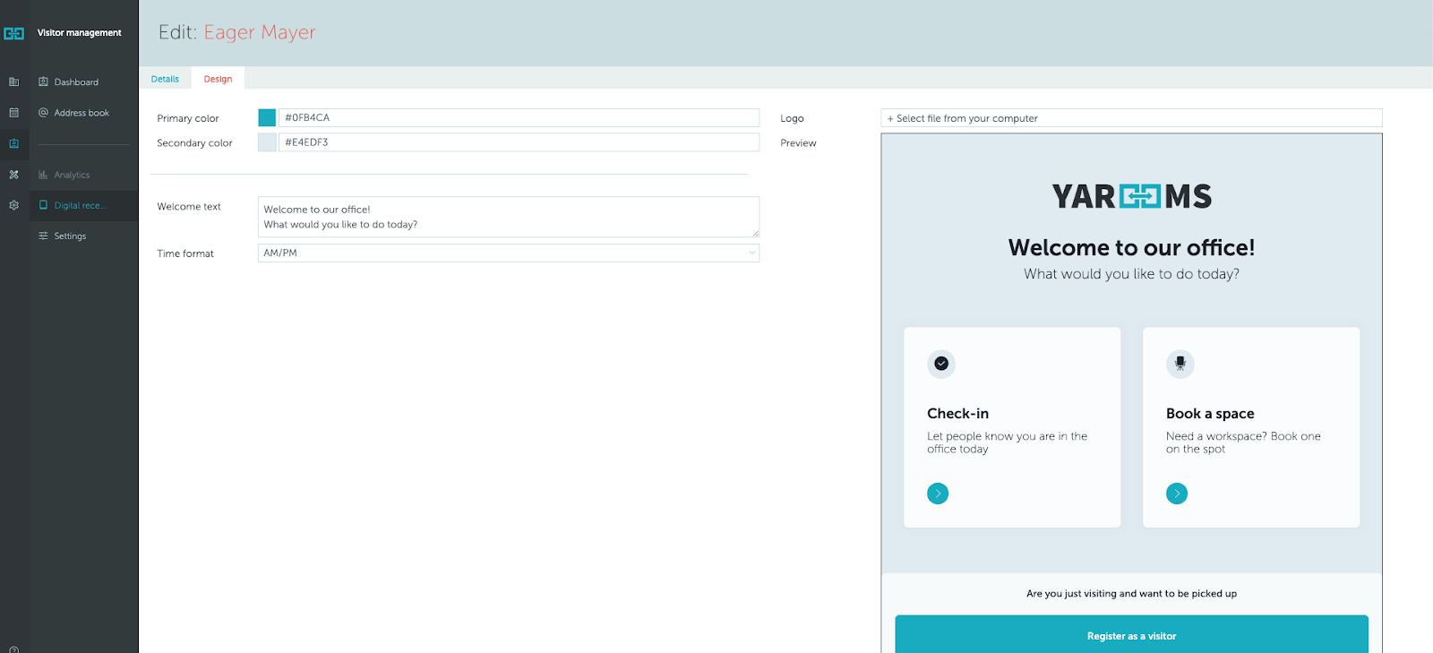The image size is (1433, 653).
Task: Open the gear icon in the left rail
Action: tap(13, 205)
